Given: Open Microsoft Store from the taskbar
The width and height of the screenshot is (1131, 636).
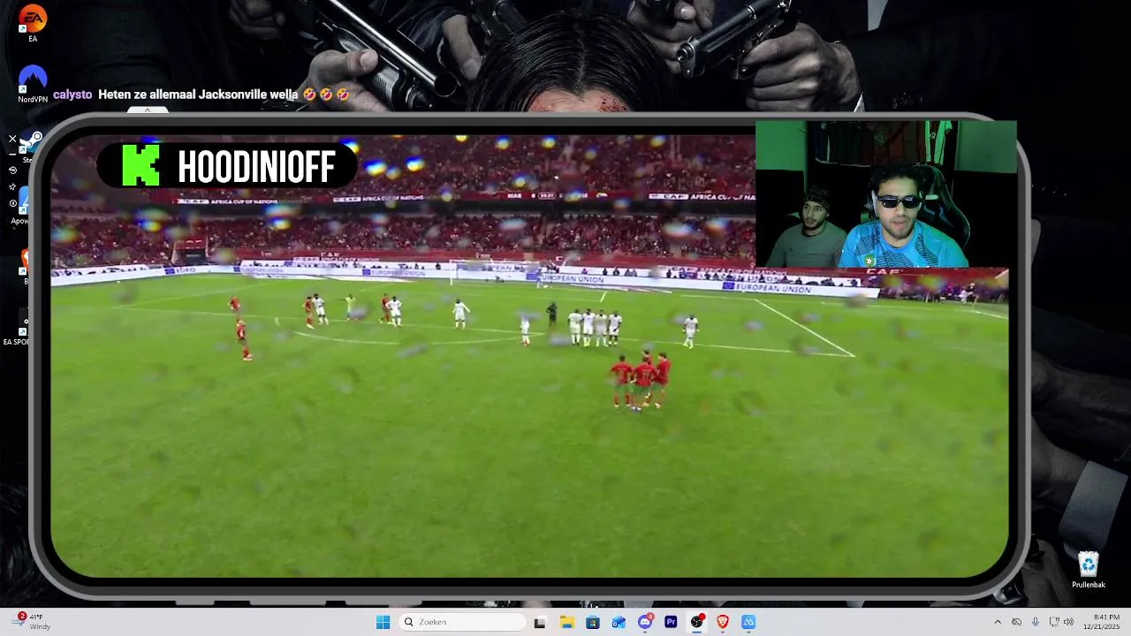Looking at the screenshot, I should pos(592,623).
